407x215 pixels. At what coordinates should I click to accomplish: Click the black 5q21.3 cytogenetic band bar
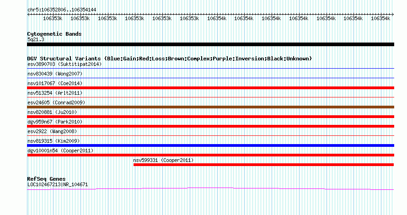(x=210, y=44)
